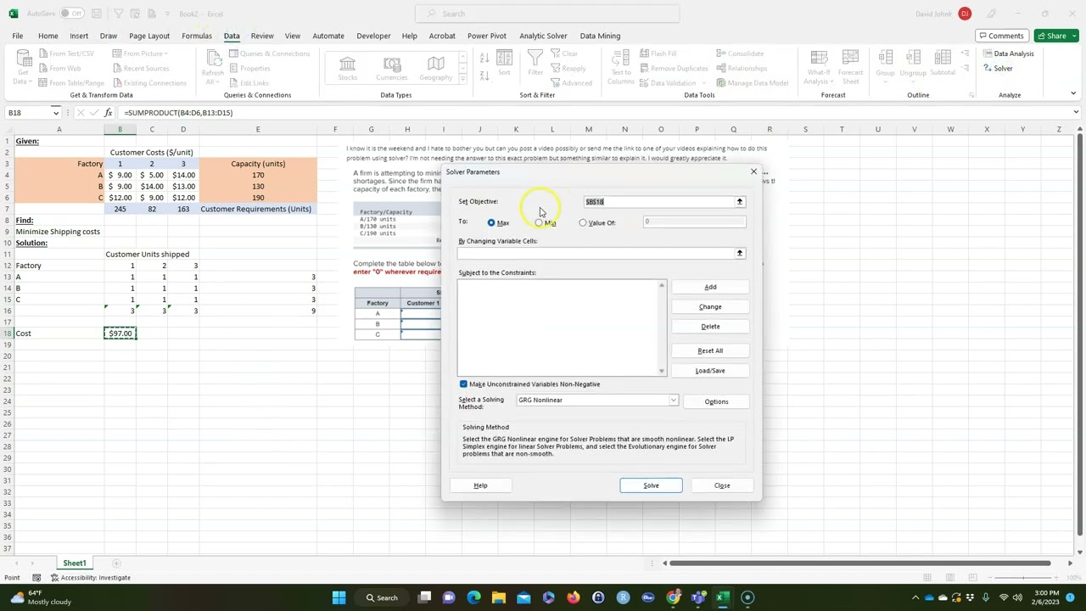Click the Add constraint button
The height and width of the screenshot is (611, 1086).
[x=710, y=287]
